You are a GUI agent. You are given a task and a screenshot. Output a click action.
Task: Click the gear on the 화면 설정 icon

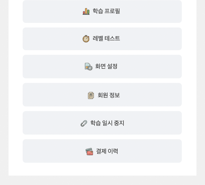pos(90,68)
